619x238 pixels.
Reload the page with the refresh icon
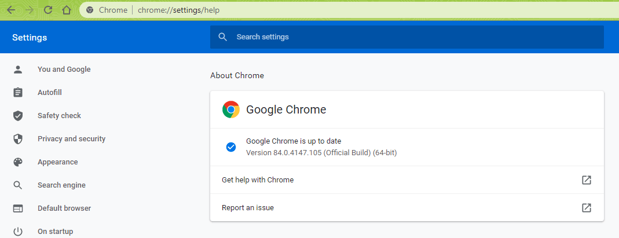[48, 10]
